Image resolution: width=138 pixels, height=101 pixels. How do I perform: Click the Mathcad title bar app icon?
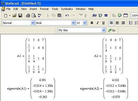coord(3,4)
